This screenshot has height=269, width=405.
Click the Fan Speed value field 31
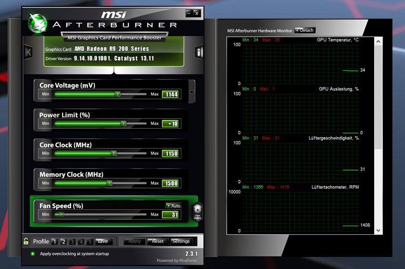point(170,215)
